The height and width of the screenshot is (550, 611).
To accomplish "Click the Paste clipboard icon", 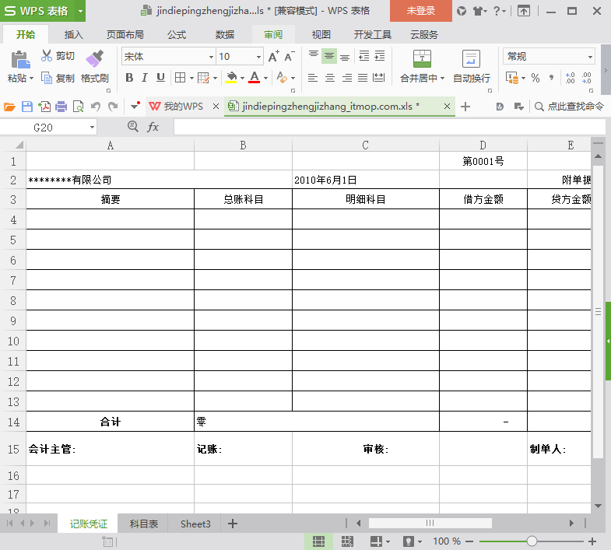I will 20,60.
